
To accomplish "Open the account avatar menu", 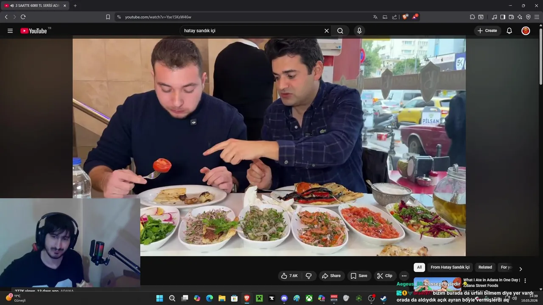I will click(x=526, y=30).
